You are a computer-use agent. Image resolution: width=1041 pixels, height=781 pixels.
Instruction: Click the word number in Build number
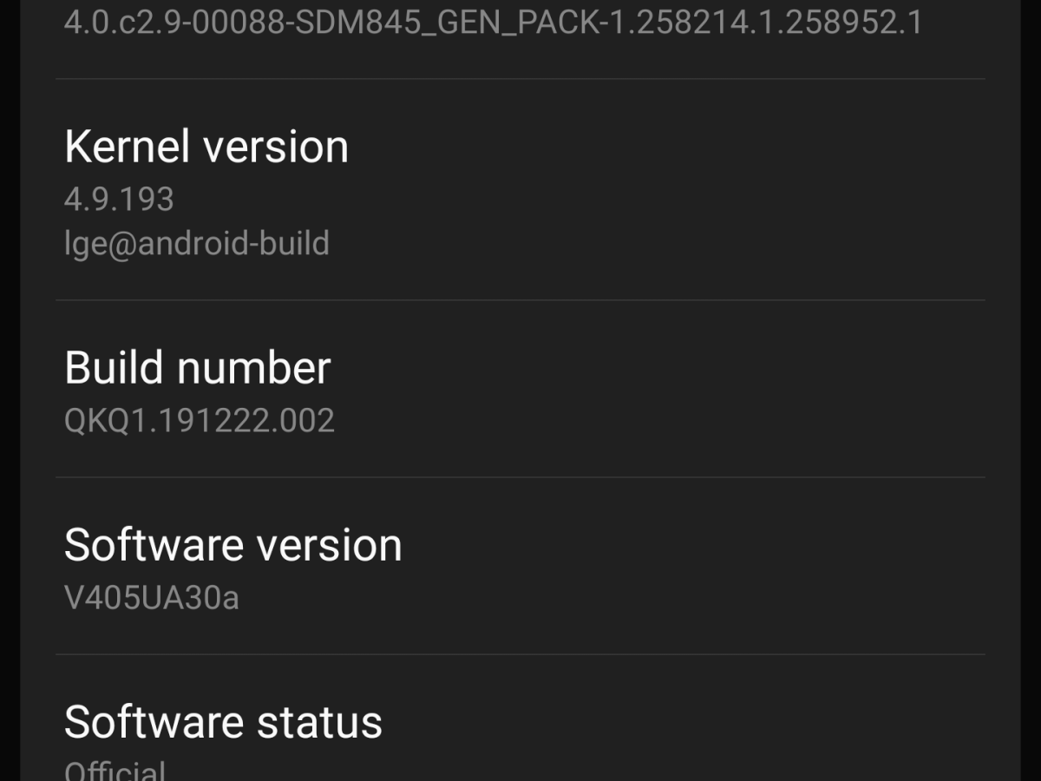pos(253,370)
